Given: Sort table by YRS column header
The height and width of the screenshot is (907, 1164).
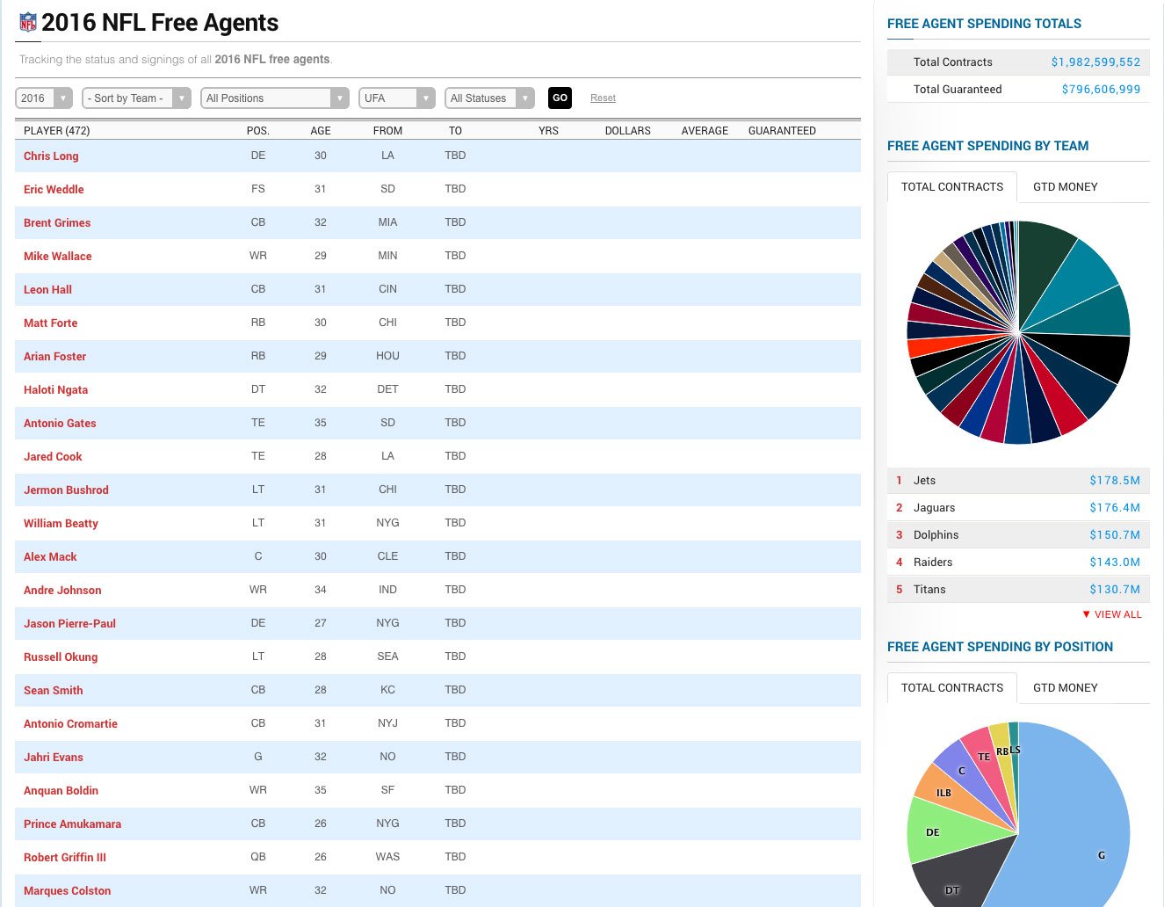Looking at the screenshot, I should 548,130.
